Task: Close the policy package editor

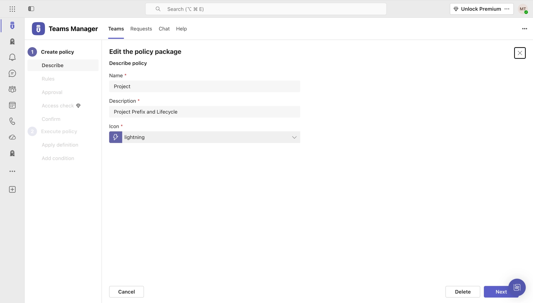Action: 520,53
